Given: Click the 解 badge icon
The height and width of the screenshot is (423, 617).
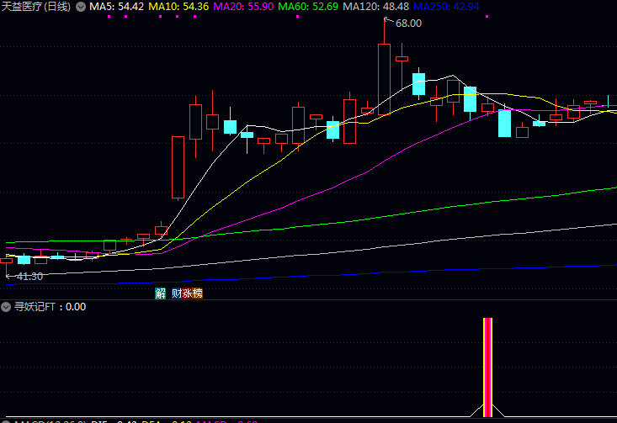Looking at the screenshot, I should (160, 293).
